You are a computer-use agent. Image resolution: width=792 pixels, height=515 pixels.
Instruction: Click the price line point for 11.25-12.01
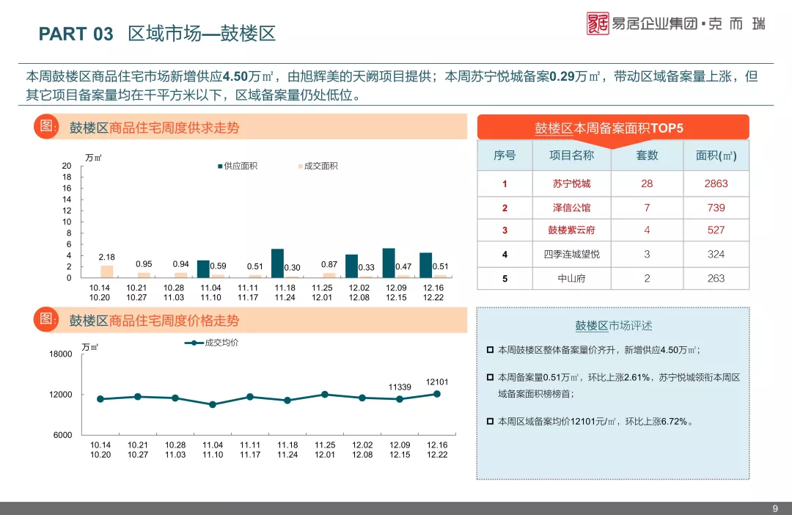[325, 394]
